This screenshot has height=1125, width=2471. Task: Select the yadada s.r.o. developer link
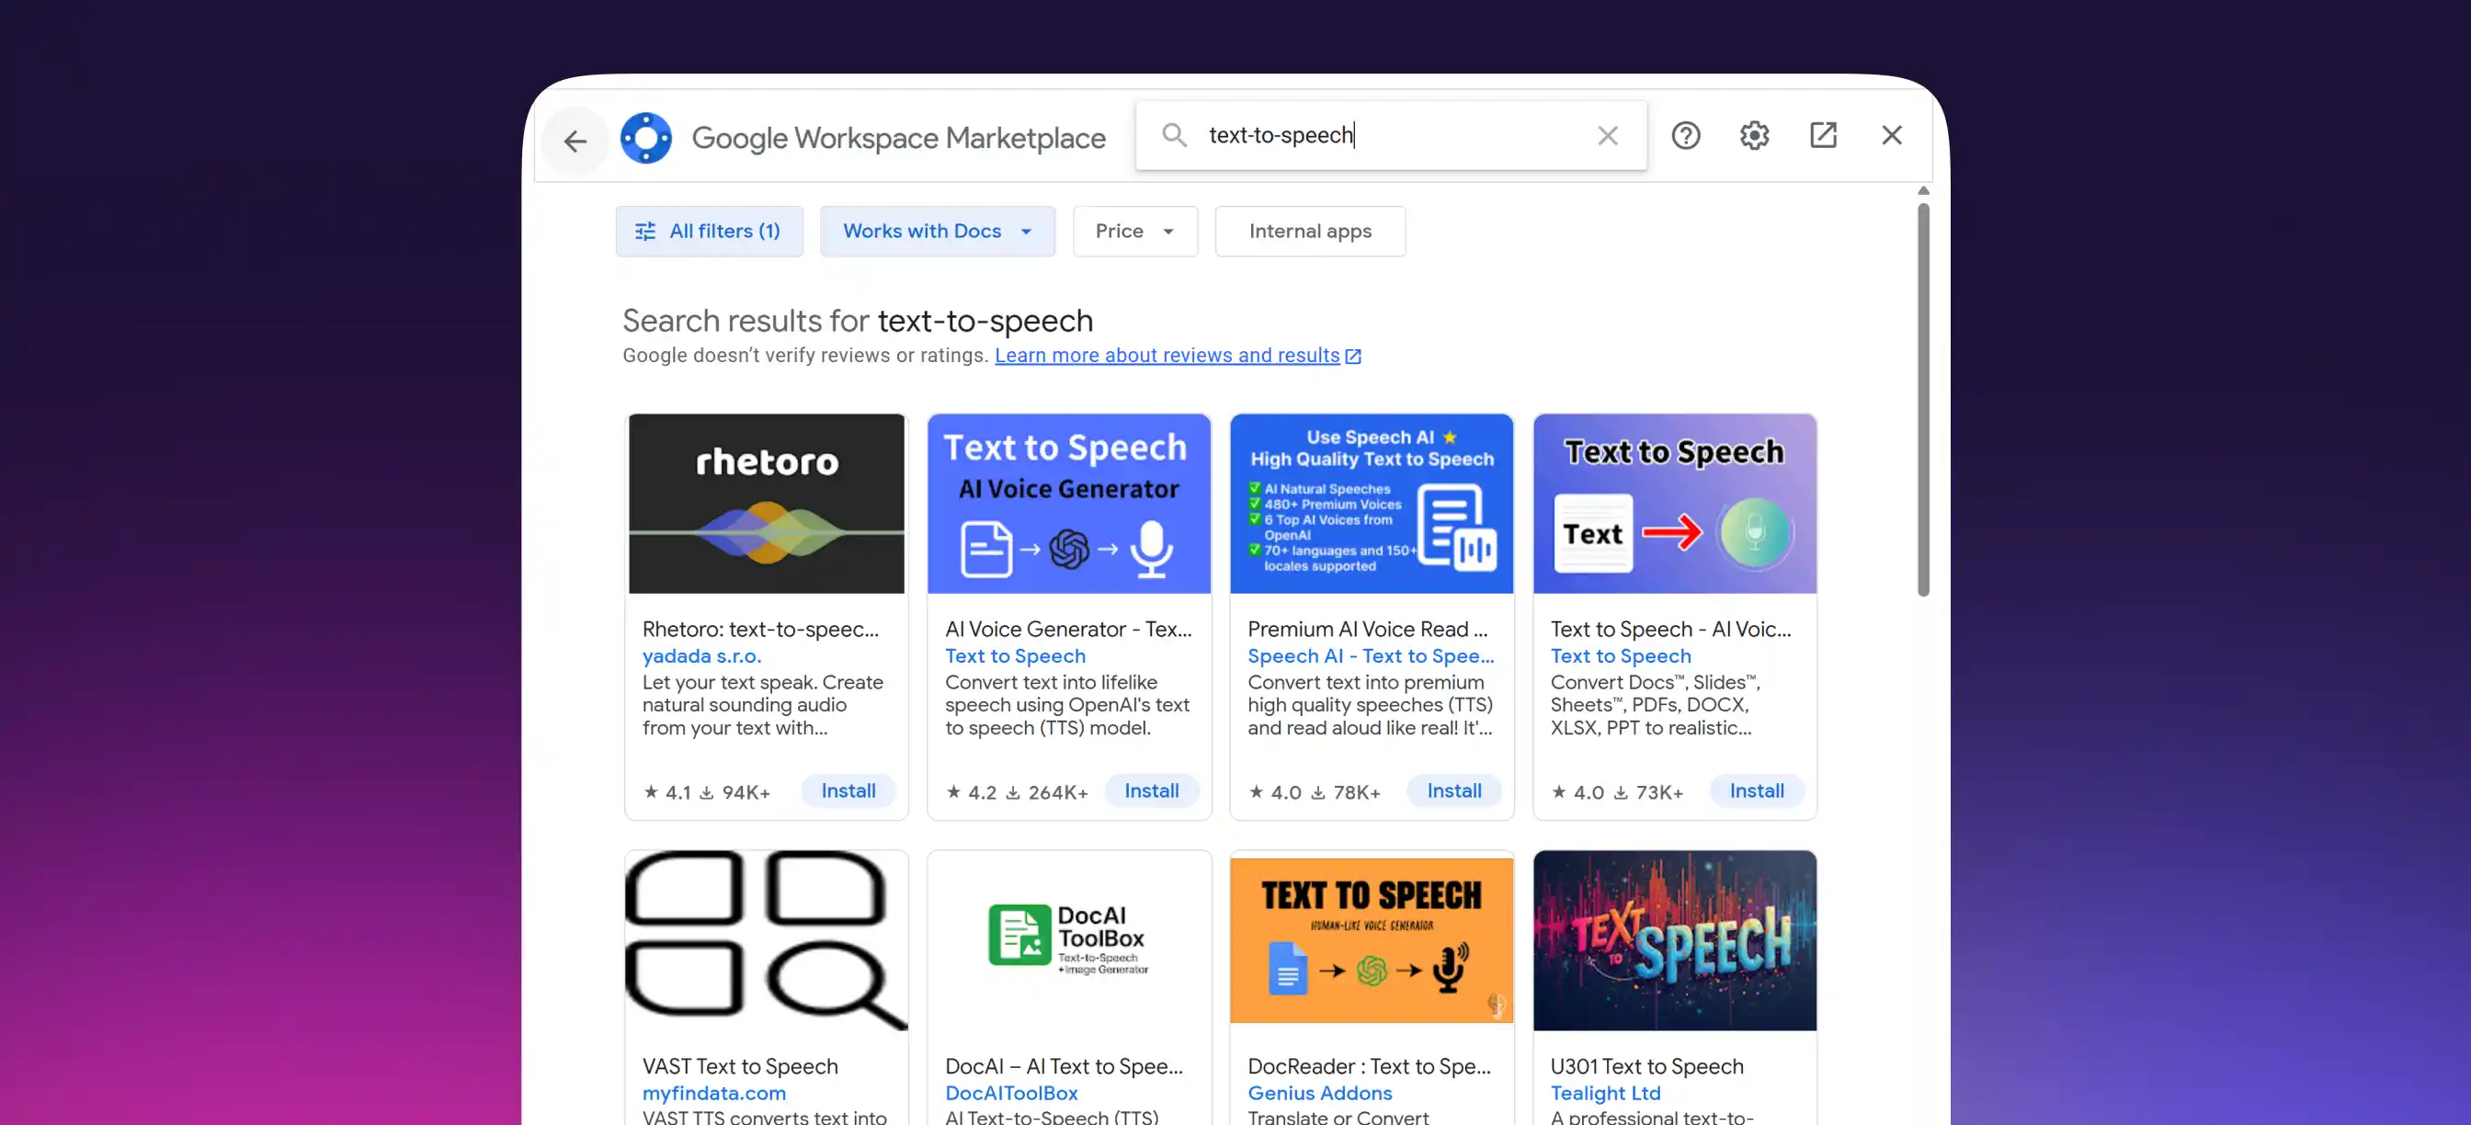click(x=701, y=656)
